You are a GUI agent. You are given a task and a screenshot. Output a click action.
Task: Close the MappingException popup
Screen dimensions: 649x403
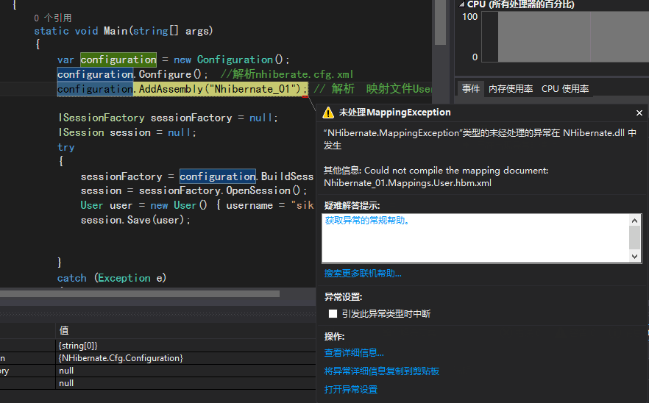click(x=639, y=113)
